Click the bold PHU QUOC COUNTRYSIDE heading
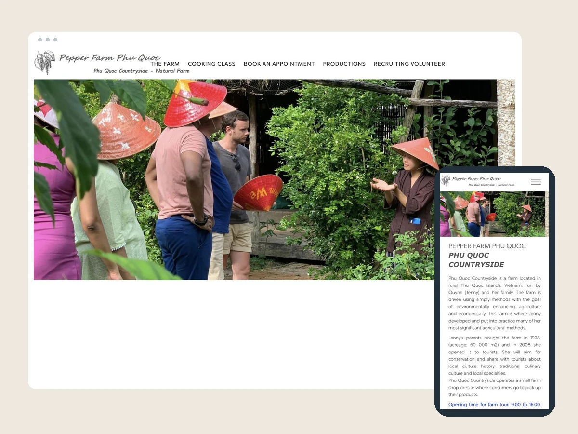Image resolution: width=578 pixels, height=434 pixels. click(x=476, y=260)
